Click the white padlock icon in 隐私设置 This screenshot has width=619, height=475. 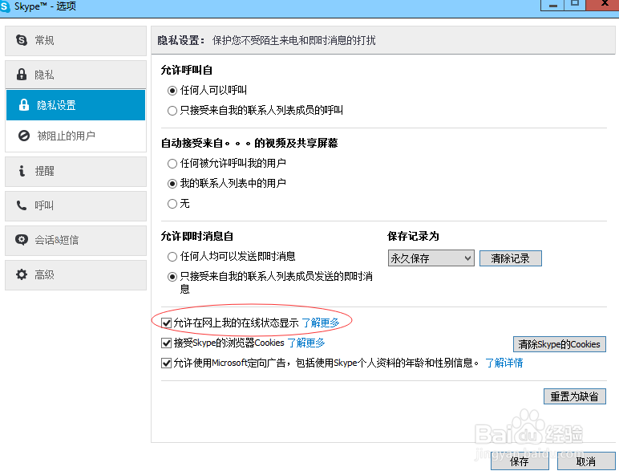pyautogui.click(x=24, y=105)
